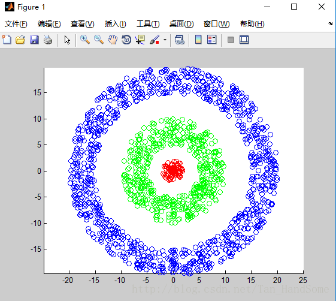
Task: Insert a legend from toolbar
Action: click(211, 40)
